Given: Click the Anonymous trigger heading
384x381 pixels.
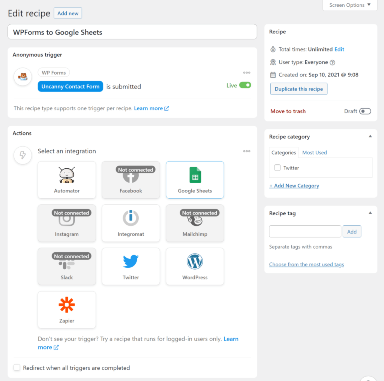Looking at the screenshot, I should coord(37,55).
